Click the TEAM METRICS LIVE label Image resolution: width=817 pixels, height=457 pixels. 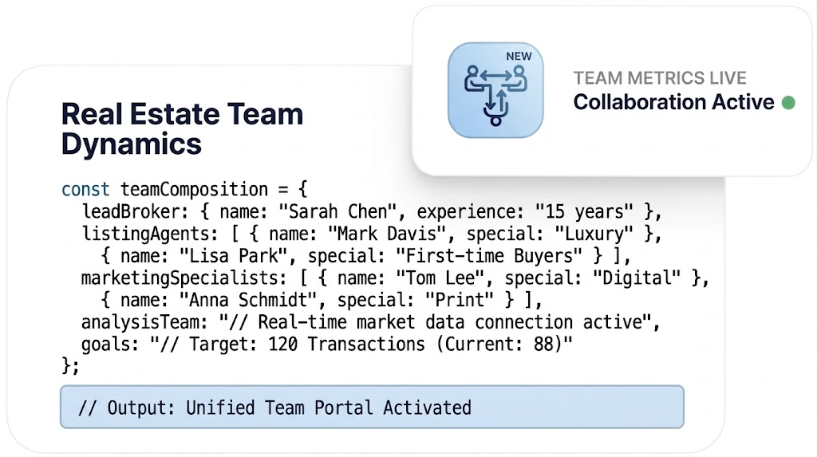(x=660, y=78)
